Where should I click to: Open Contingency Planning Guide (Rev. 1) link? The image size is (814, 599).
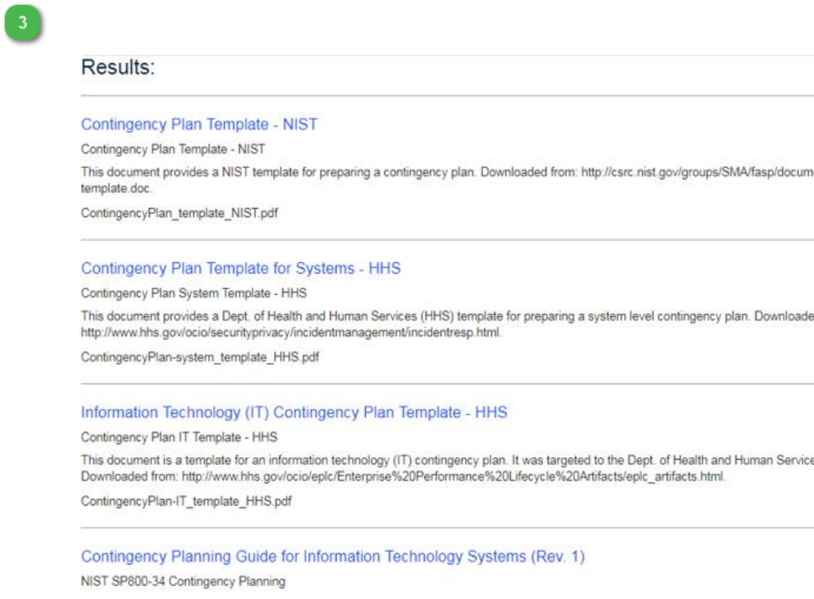pyautogui.click(x=332, y=556)
